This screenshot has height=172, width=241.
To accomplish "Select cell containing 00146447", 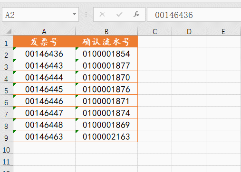I will pos(44,113).
